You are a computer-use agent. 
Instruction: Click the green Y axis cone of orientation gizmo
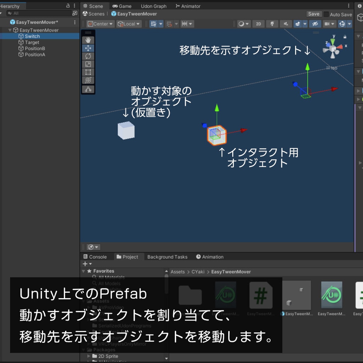coord(333,42)
